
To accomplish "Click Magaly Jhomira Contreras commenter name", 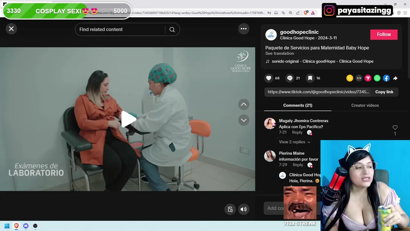I will (304, 121).
